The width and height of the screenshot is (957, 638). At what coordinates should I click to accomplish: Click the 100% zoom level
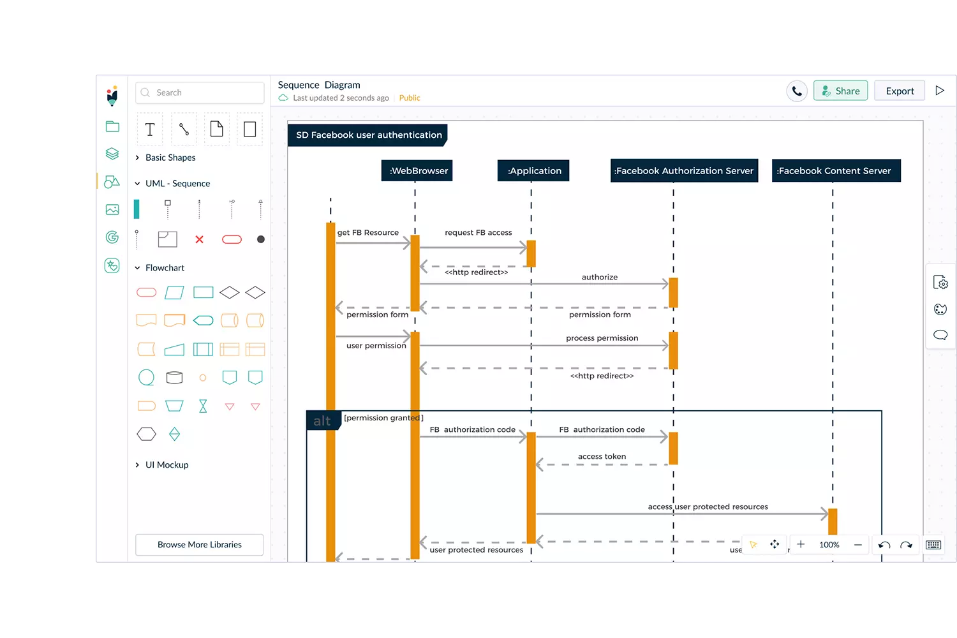(x=829, y=545)
